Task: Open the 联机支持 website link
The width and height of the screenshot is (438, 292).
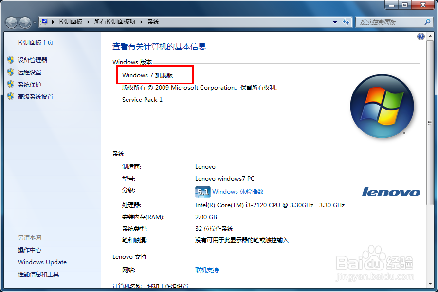Action: click(x=207, y=270)
